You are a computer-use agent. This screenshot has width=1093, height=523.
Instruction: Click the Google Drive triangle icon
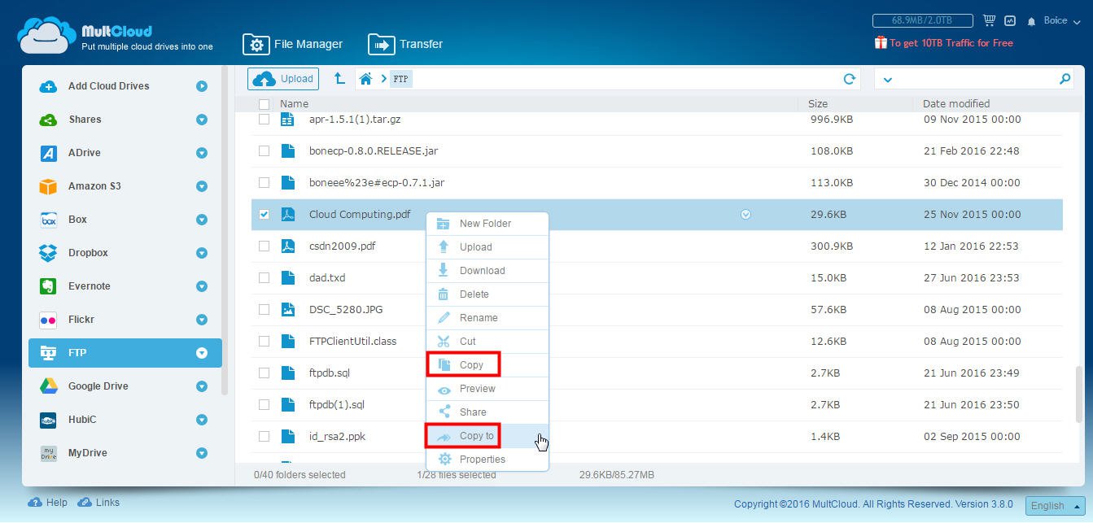48,386
